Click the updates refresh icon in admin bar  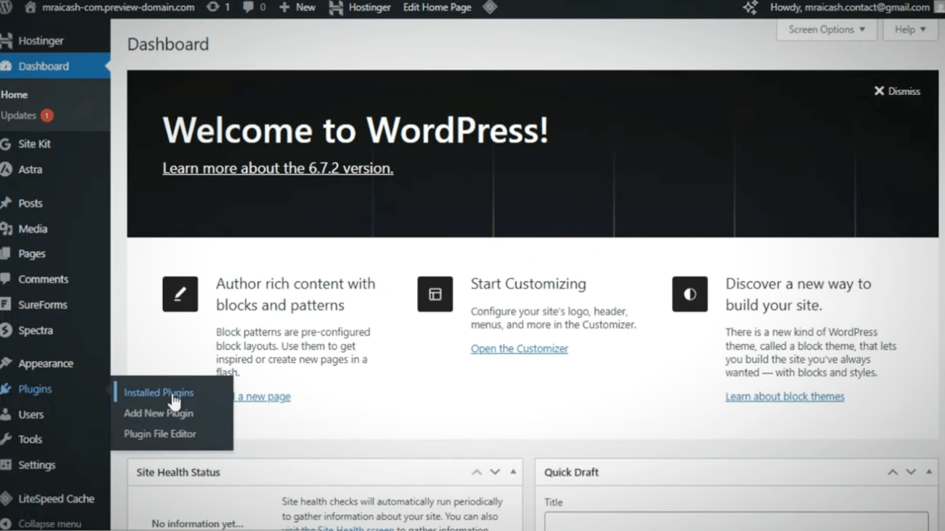(x=212, y=7)
